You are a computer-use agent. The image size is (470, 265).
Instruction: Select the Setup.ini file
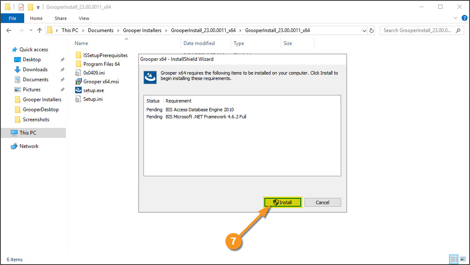[89, 99]
